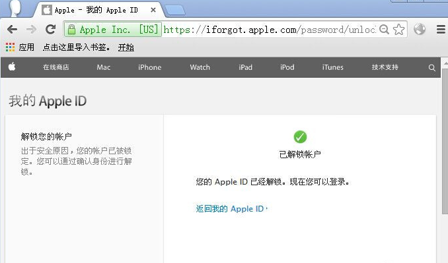Open iPod in navigation bar

(x=287, y=67)
